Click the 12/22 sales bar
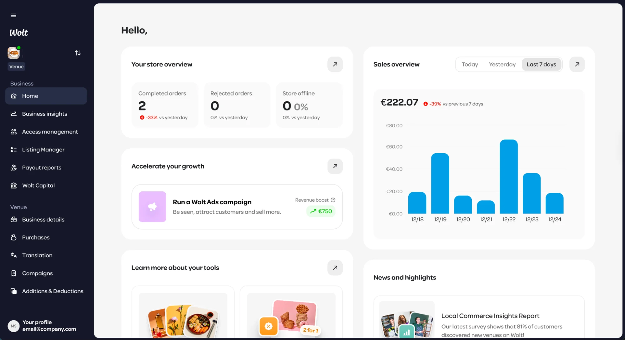Image resolution: width=625 pixels, height=340 pixels. click(x=508, y=177)
